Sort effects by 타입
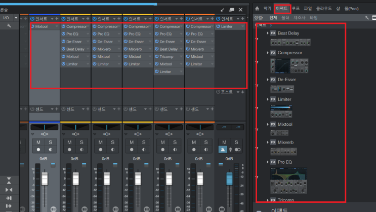 [314, 18]
